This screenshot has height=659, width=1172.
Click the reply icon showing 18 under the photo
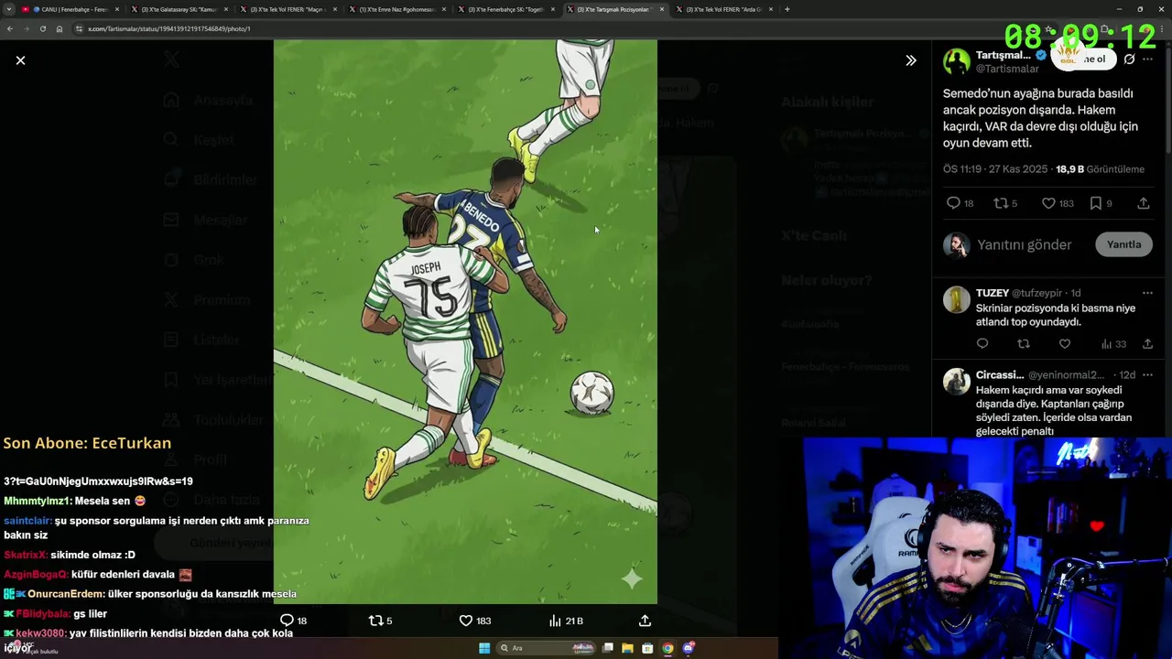pos(293,621)
